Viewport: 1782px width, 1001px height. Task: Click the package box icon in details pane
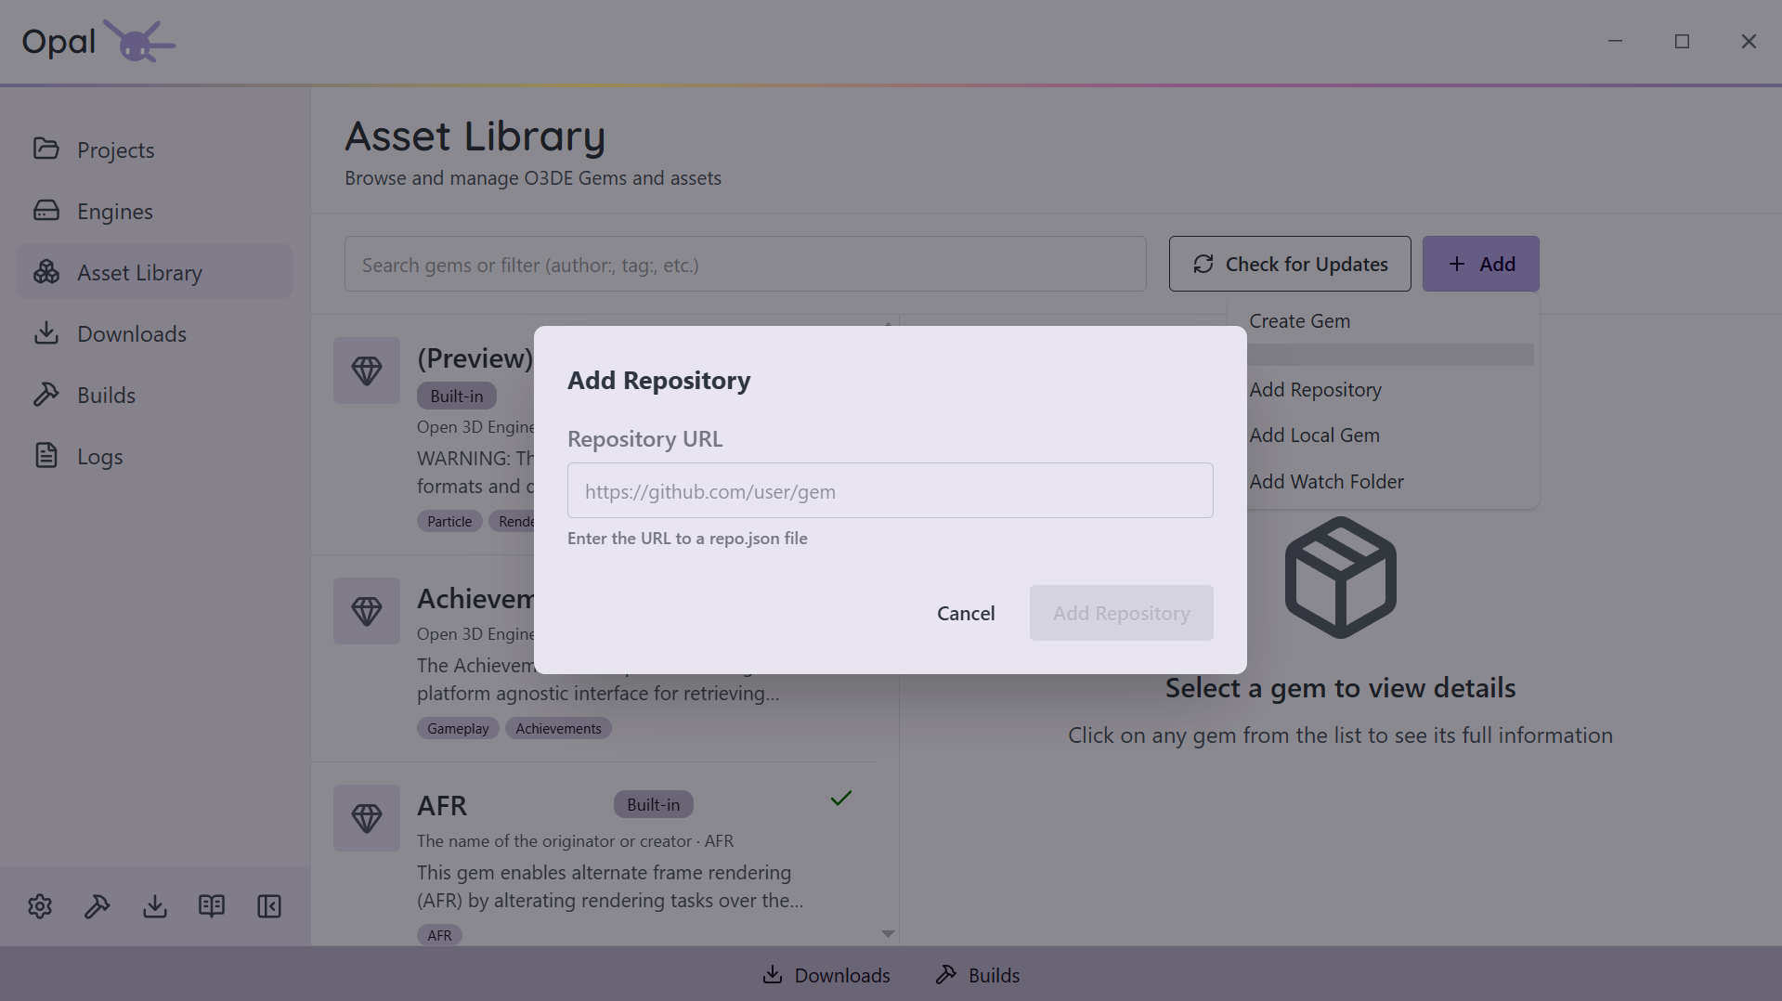coord(1340,578)
